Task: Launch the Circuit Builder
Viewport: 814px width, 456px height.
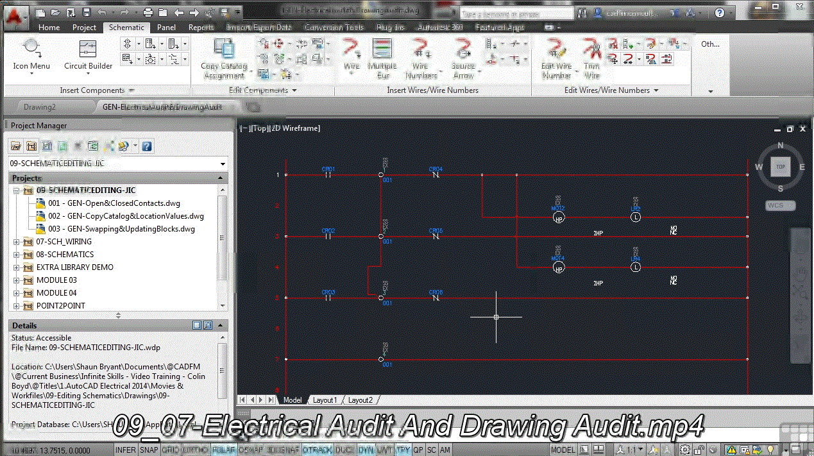Action: coord(88,55)
